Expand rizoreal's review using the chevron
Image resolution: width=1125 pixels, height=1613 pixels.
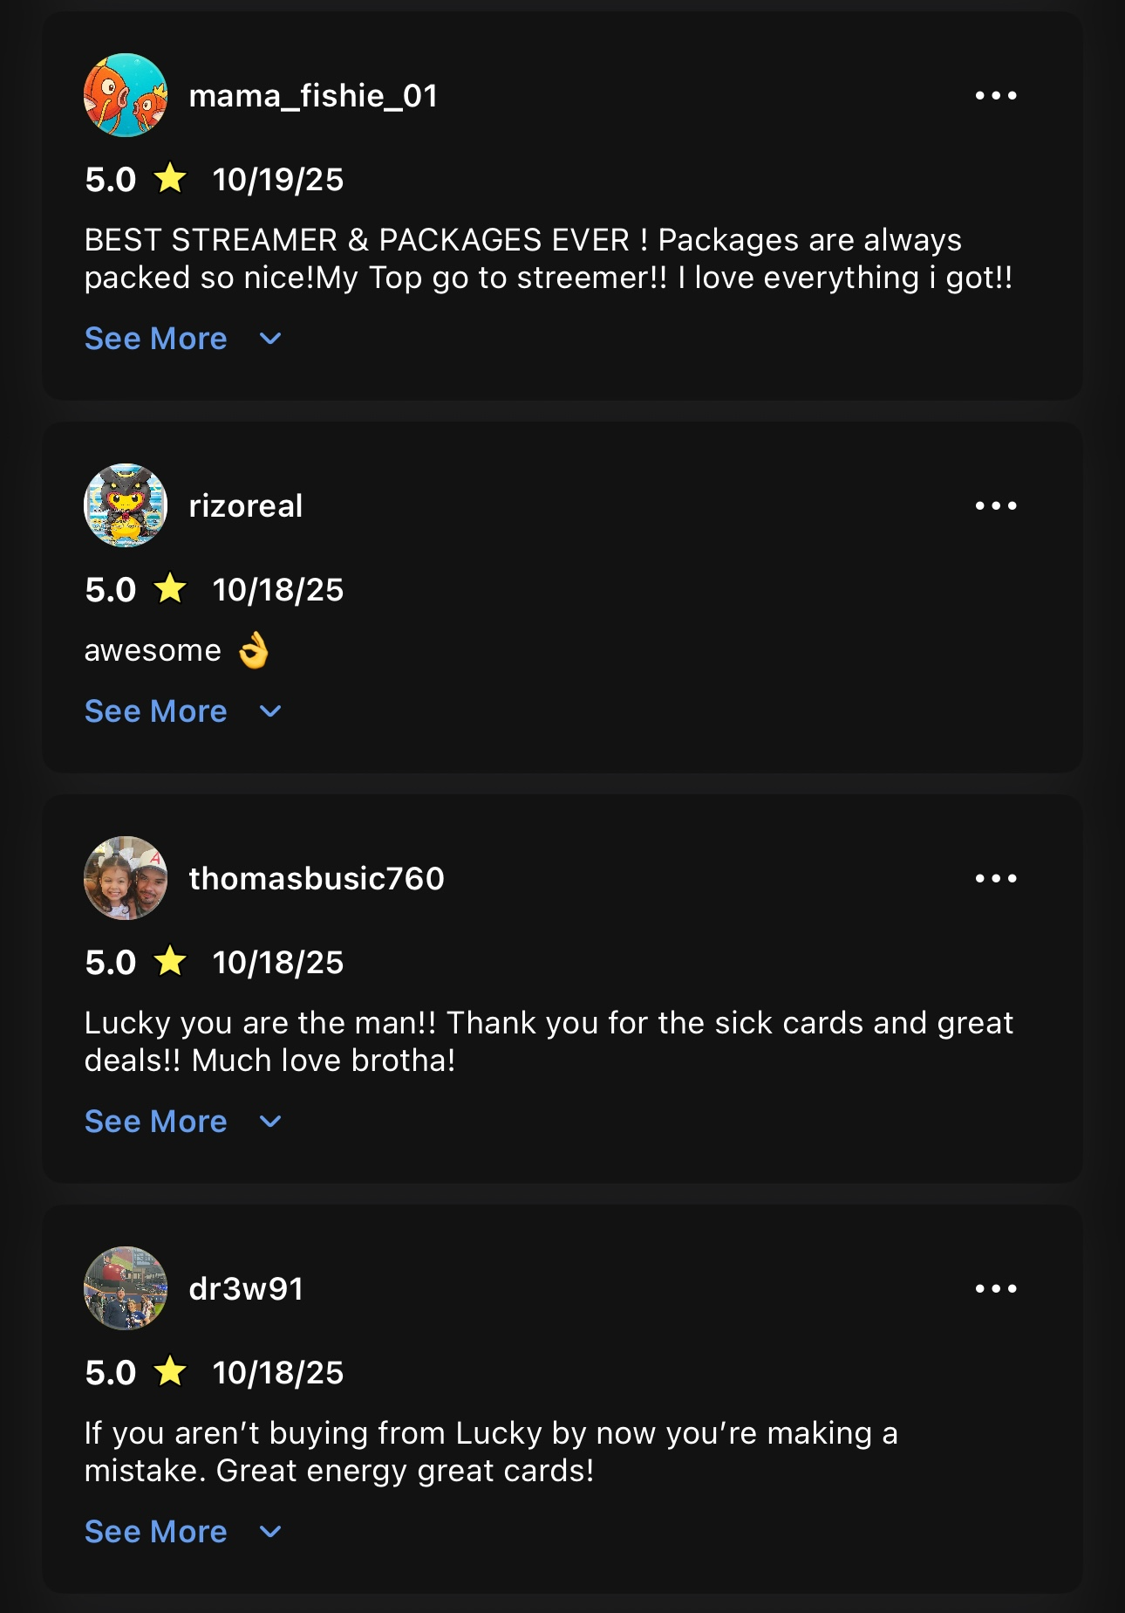pyautogui.click(x=270, y=711)
